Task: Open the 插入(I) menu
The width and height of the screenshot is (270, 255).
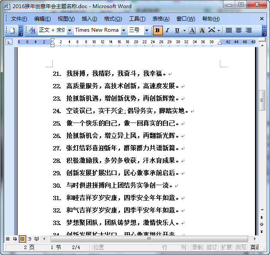Action: pos(89,18)
